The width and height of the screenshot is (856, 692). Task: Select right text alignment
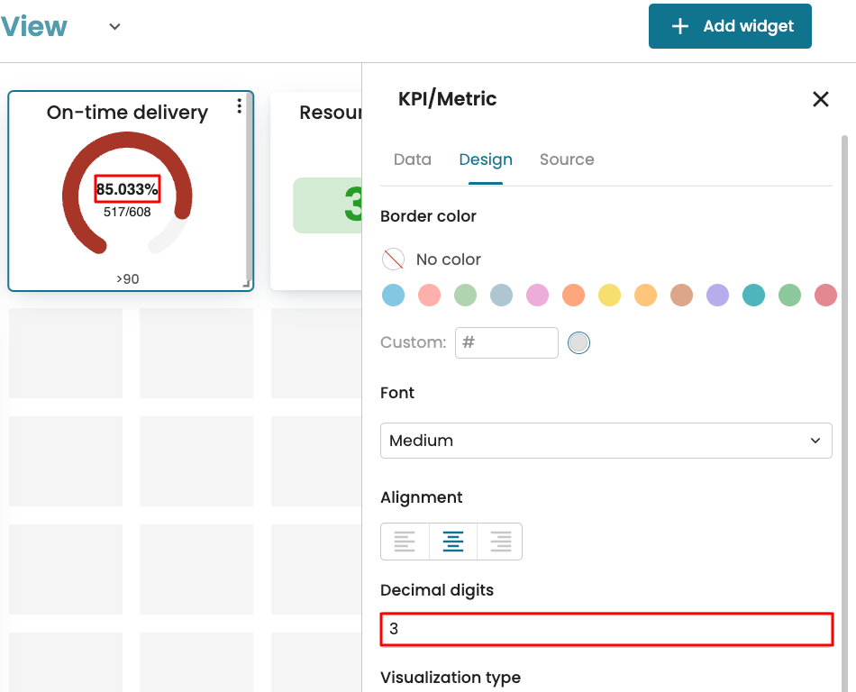[x=500, y=542]
